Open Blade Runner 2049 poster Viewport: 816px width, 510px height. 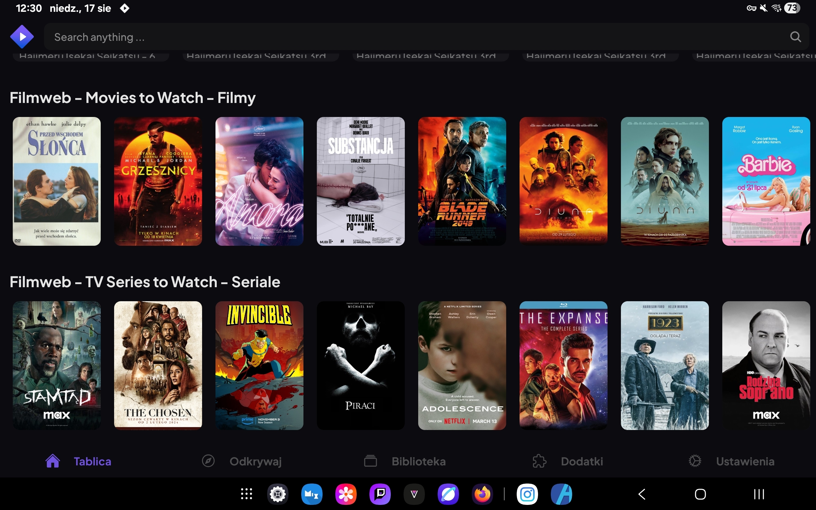[462, 181]
